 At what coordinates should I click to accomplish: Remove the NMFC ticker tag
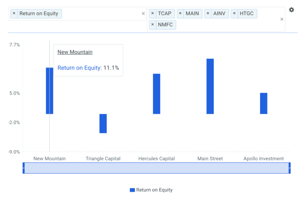[153, 25]
